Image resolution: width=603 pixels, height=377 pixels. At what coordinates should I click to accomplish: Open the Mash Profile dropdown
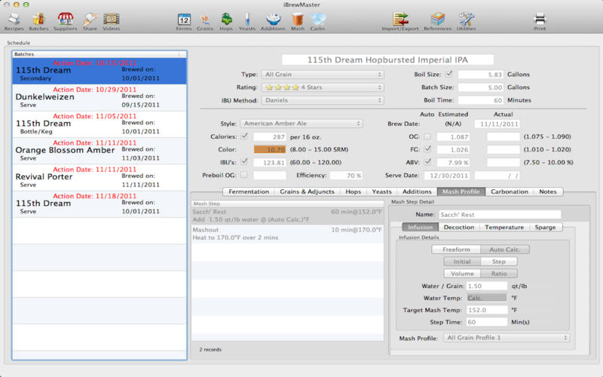507,338
